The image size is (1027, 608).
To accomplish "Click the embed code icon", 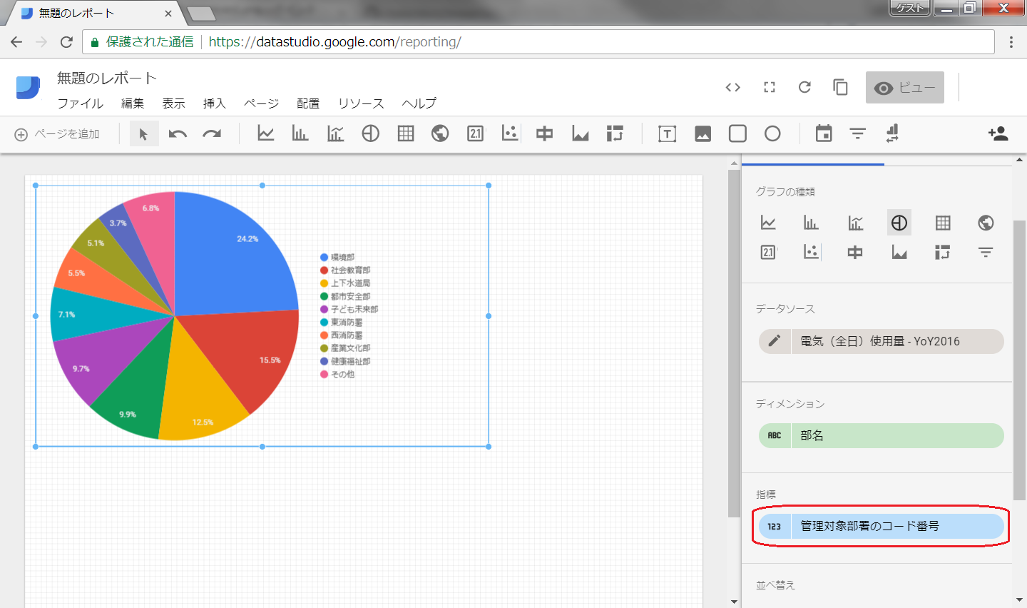I will point(733,87).
